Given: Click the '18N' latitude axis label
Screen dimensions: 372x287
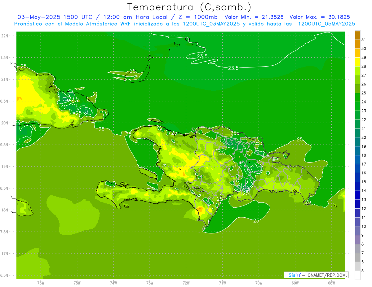Looking at the screenshot, I should (x=5, y=210).
